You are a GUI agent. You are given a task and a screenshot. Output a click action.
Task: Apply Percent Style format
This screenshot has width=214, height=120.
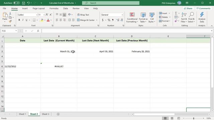[109, 20]
